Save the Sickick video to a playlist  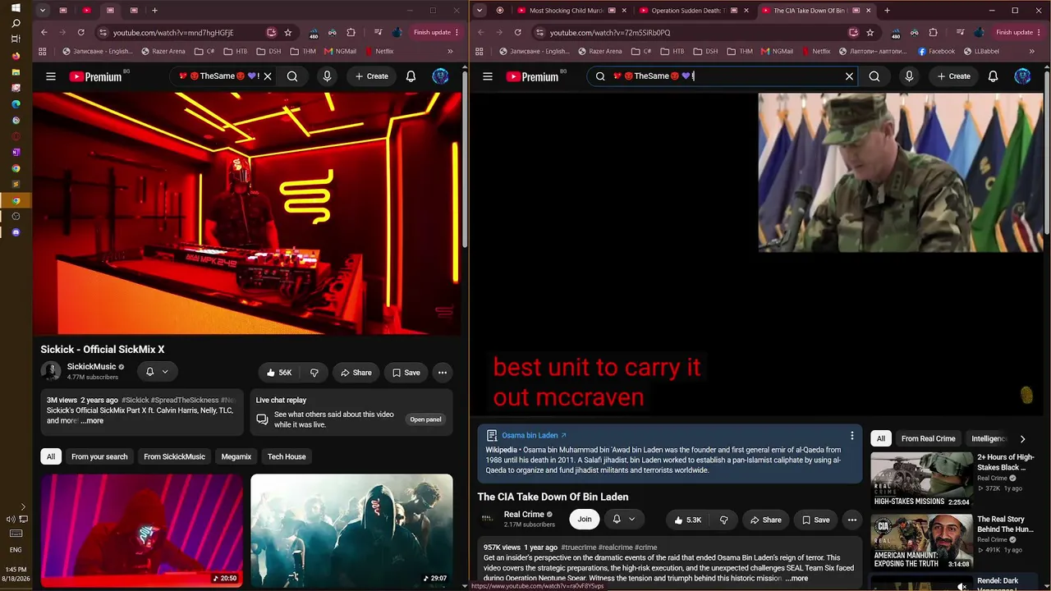(406, 373)
